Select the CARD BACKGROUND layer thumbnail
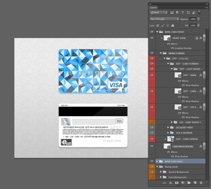This screenshot has width=211, height=189. 167,146
